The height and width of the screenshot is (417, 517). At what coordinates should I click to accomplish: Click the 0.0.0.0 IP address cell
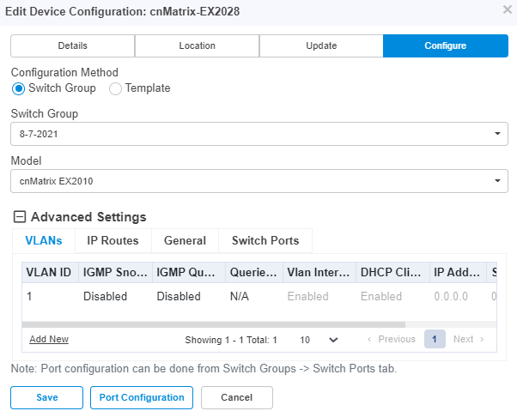[458, 296]
